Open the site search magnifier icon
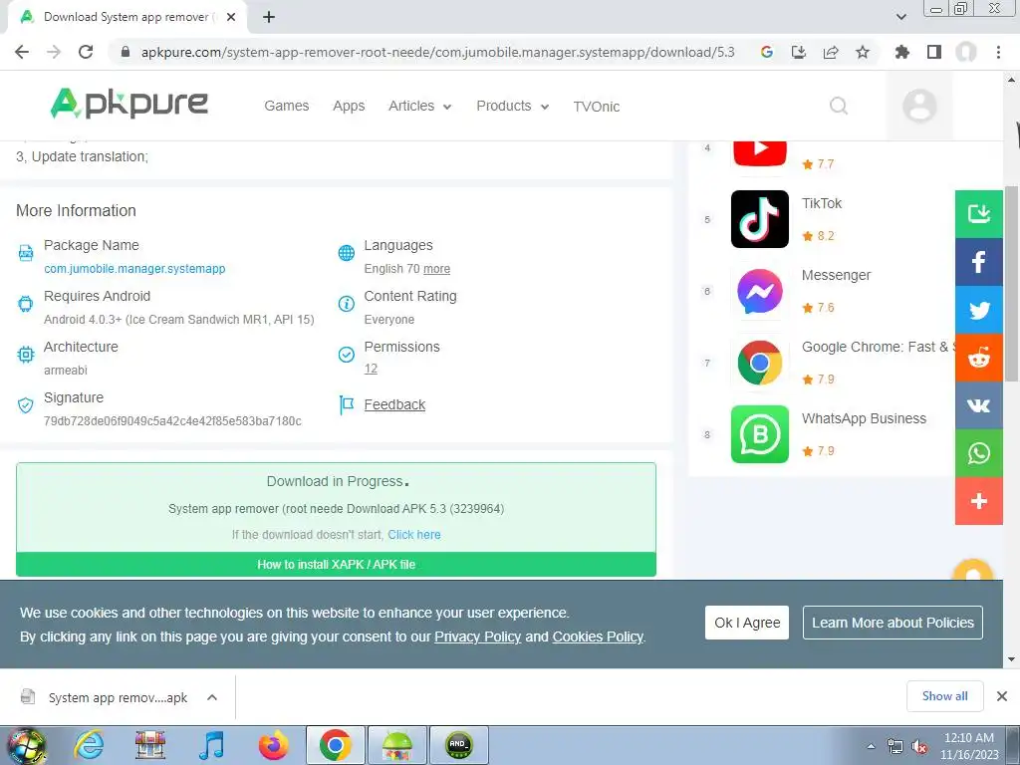 (839, 106)
